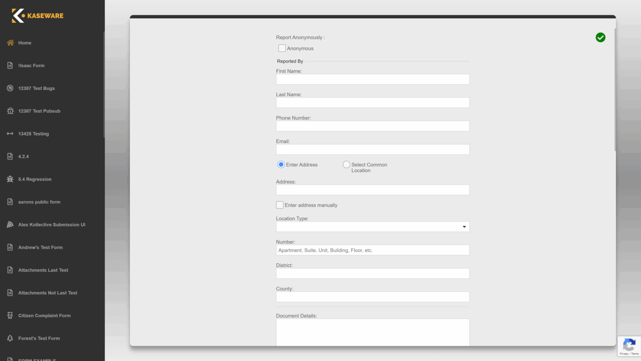Click the 12387 Test Pubsub icon
The image size is (641, 361).
(x=10, y=111)
